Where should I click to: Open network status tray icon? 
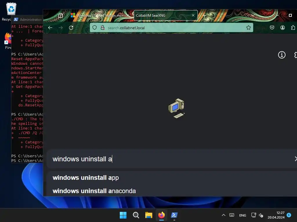[x=253, y=215]
